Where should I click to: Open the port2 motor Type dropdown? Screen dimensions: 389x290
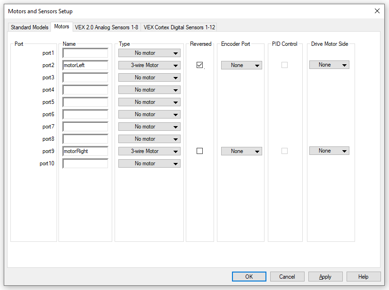[149, 65]
